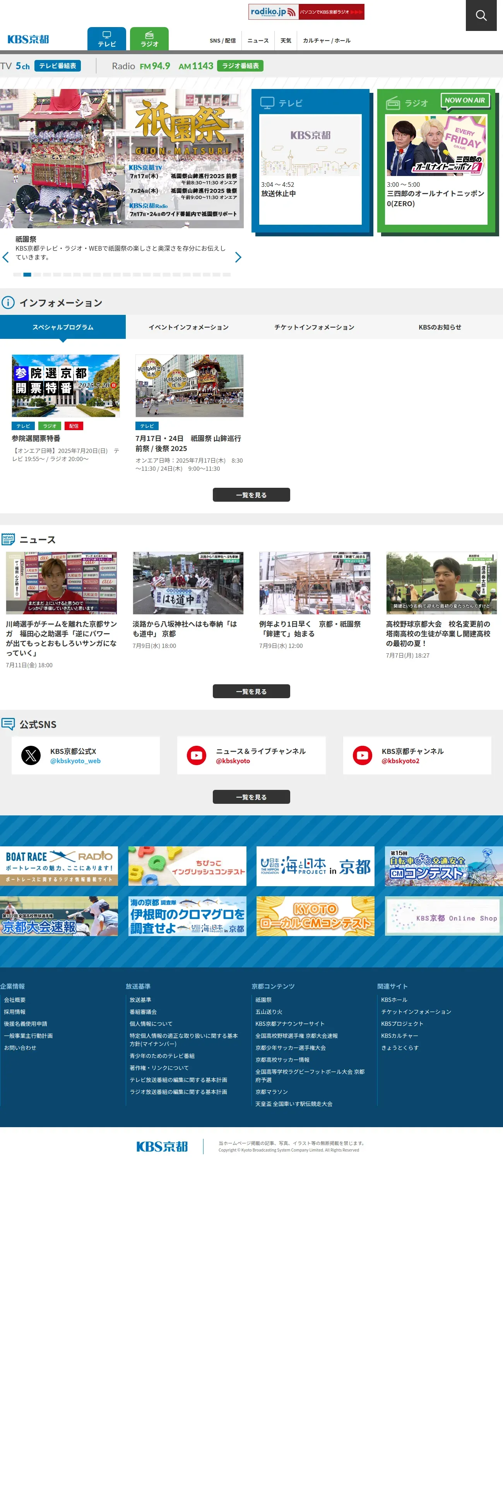Open footer link 会社概要
The height and width of the screenshot is (1490, 503).
(x=15, y=1000)
